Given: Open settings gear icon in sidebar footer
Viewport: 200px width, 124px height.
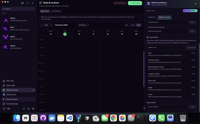Looking at the screenshot, I should click(x=33, y=109).
